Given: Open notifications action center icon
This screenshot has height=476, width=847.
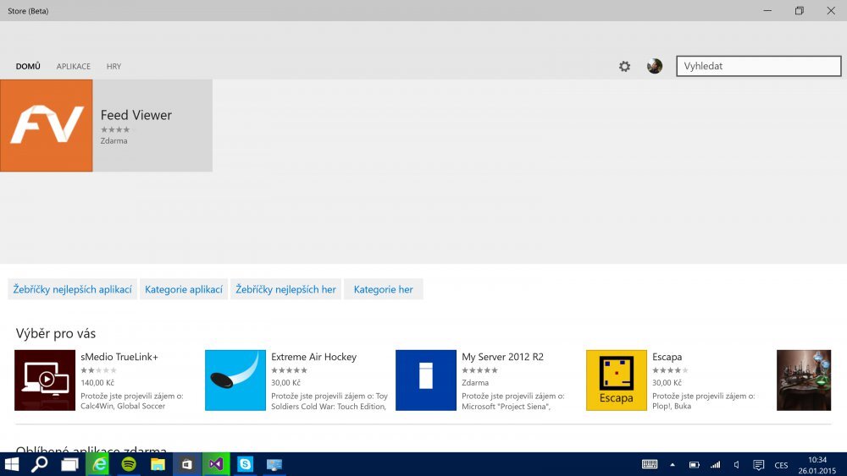Looking at the screenshot, I should (x=758, y=465).
